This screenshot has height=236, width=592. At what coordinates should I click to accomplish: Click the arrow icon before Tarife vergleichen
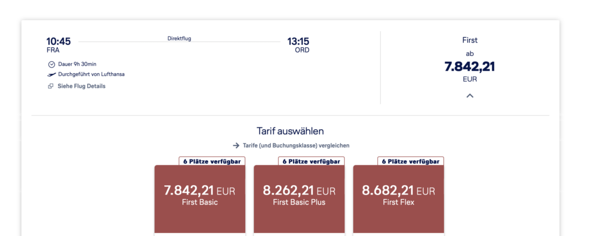236,145
